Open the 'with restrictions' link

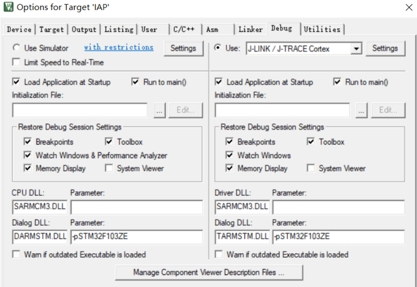119,47
